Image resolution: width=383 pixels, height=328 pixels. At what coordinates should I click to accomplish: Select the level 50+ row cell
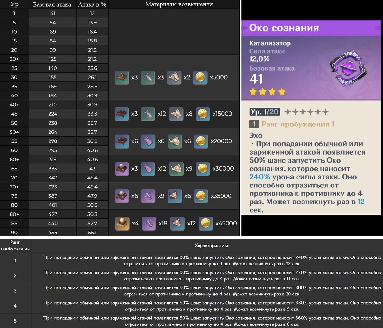tap(14, 132)
